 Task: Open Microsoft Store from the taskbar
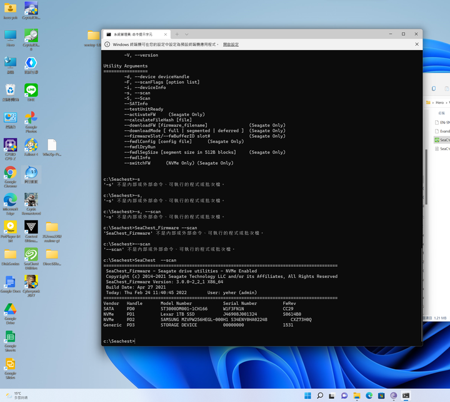[381, 396]
